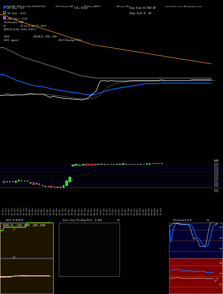Click the 'Stochastics & RSI' panel title
223x294 pixels.
tap(191, 220)
